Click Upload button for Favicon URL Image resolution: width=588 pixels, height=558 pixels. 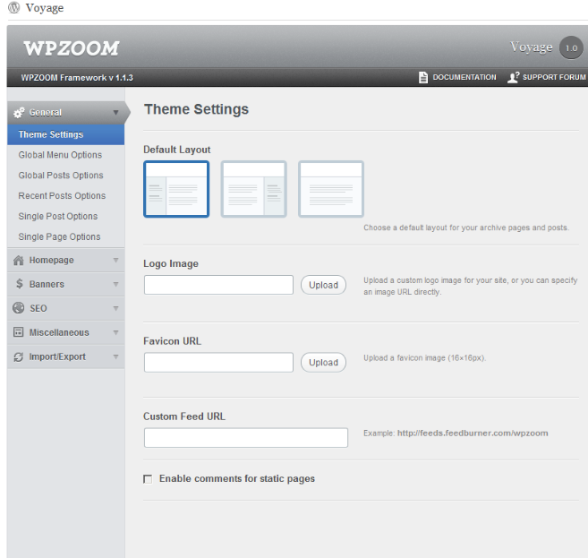tap(323, 363)
